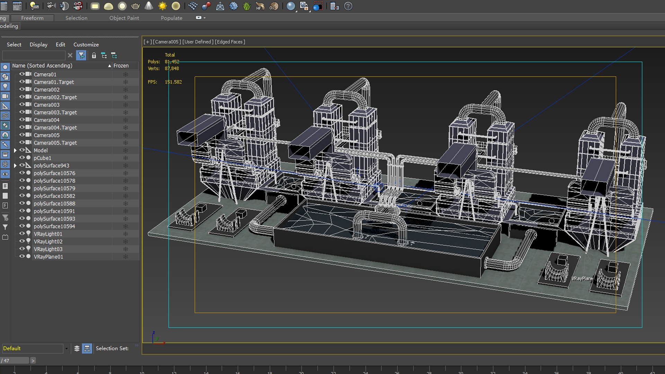Hide Camera003 using its eye icon
665x374 pixels.
pyautogui.click(x=22, y=105)
